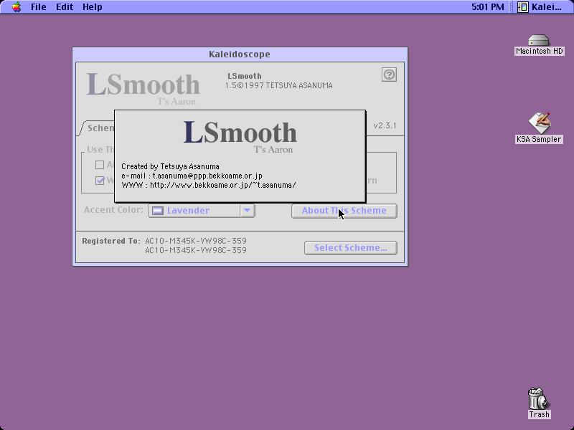Open the Apple menu

(x=17, y=7)
